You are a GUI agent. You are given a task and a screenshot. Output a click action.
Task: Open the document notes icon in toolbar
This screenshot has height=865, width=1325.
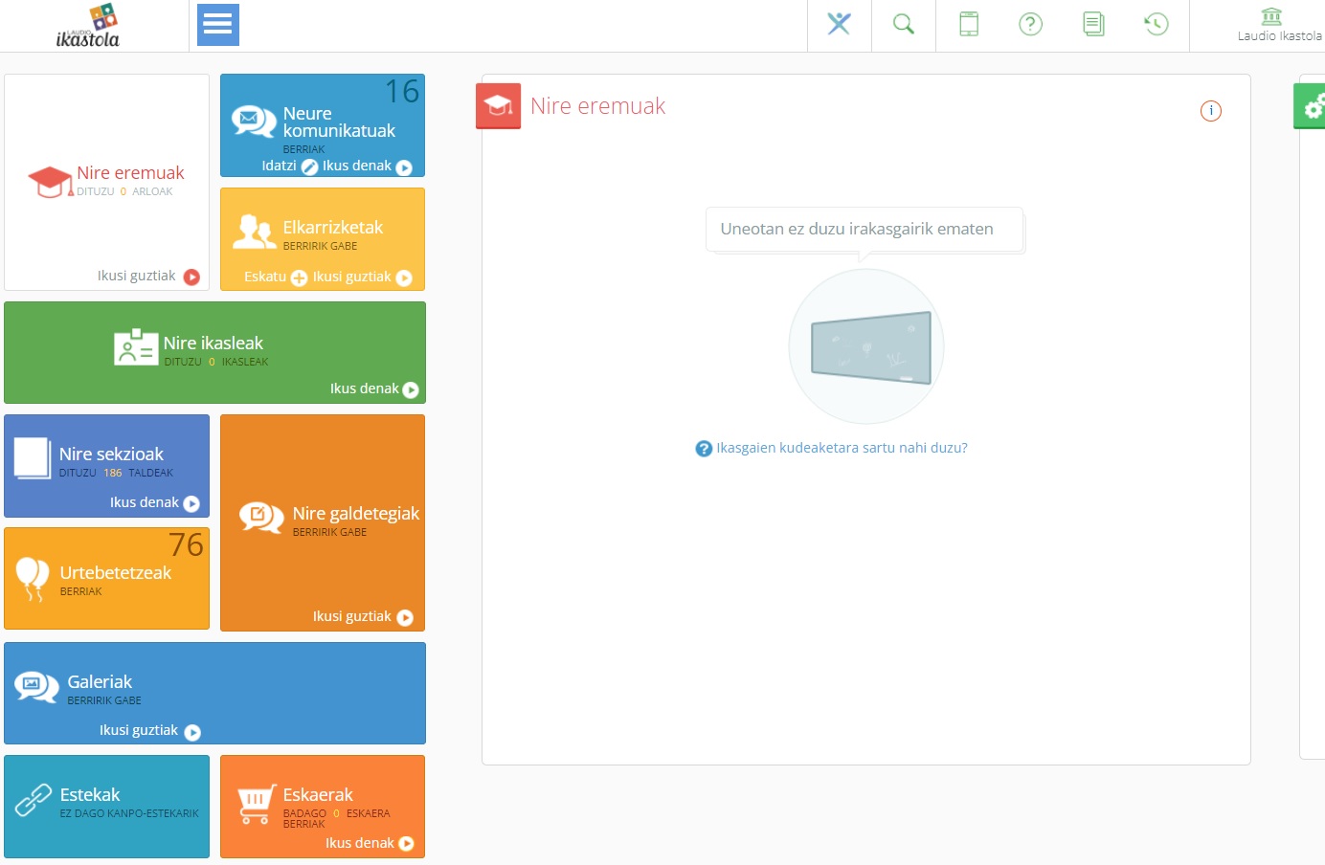[1093, 24]
